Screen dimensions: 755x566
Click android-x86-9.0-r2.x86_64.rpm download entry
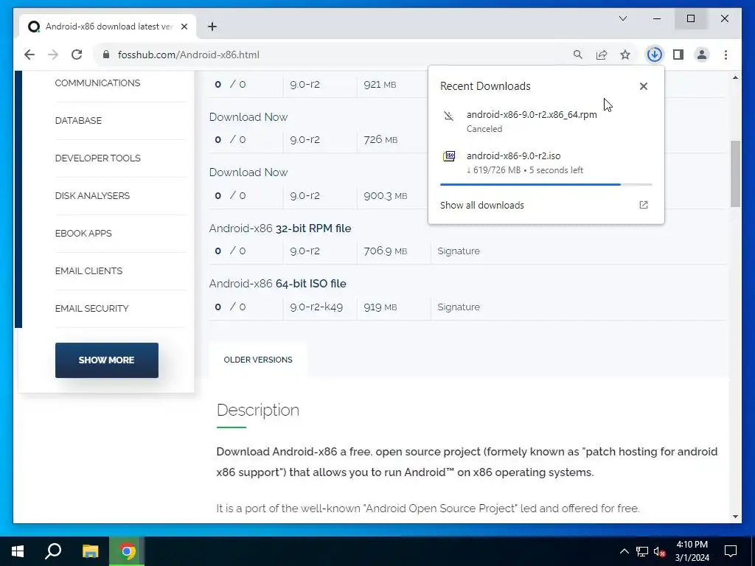pyautogui.click(x=546, y=122)
